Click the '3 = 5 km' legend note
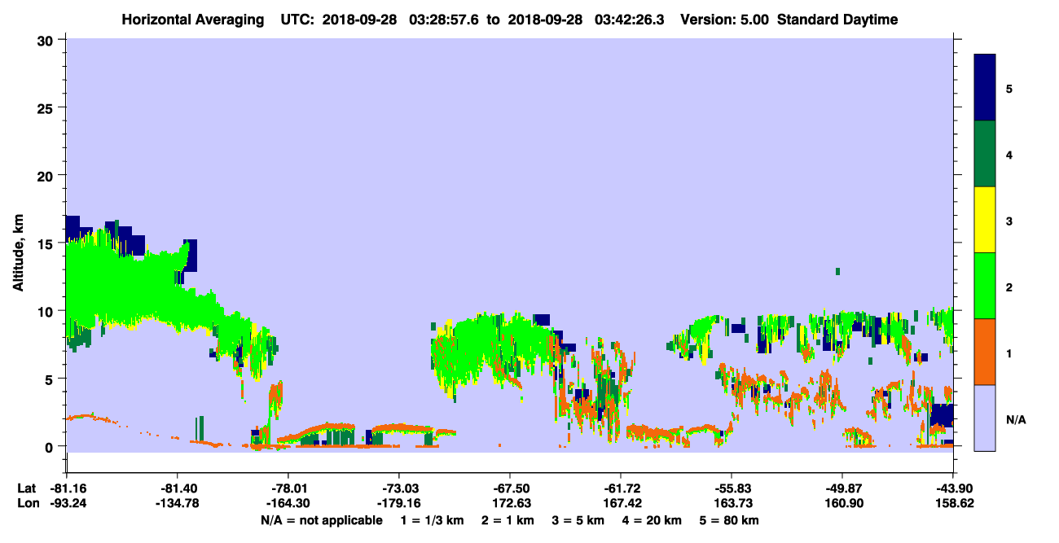 point(577,520)
